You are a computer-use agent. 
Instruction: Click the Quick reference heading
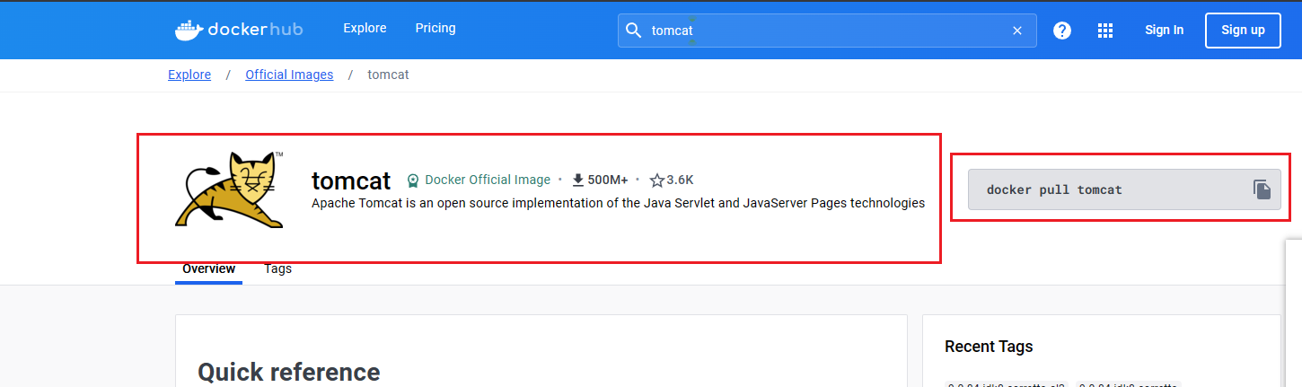(x=289, y=372)
